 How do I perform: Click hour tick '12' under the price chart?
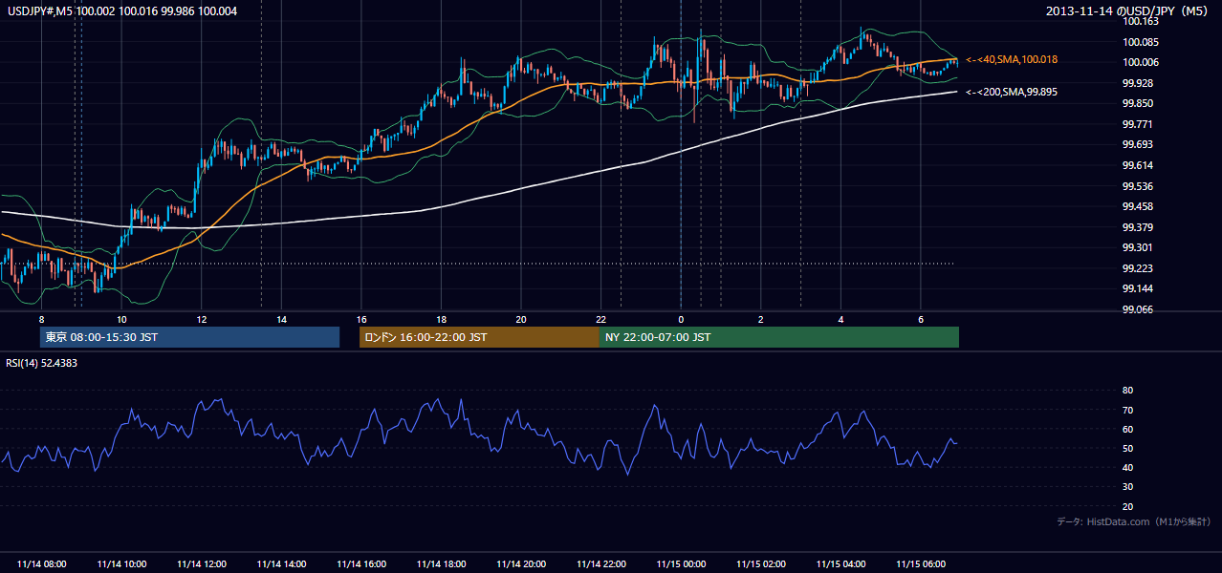pyautogui.click(x=202, y=319)
